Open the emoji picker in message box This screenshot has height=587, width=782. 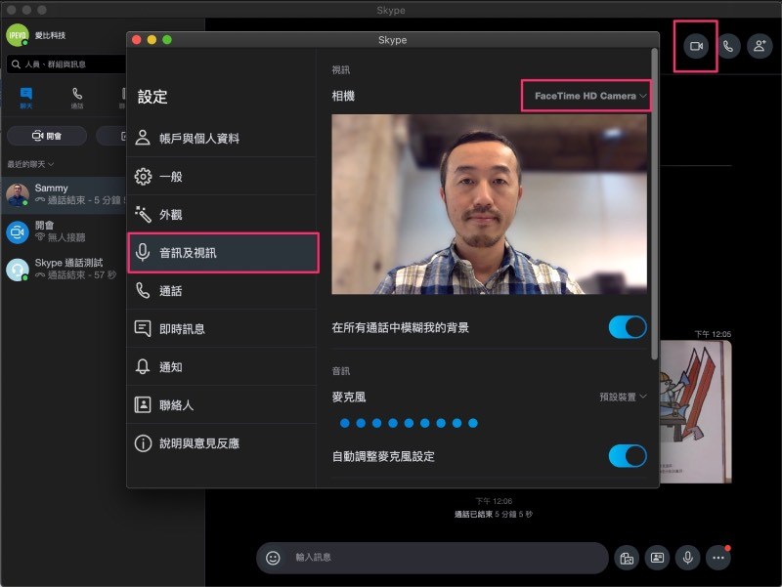pyautogui.click(x=274, y=557)
